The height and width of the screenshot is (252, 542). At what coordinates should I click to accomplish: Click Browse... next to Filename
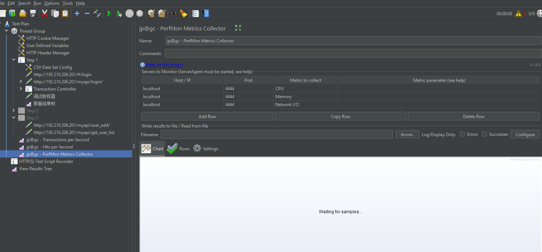pos(407,134)
